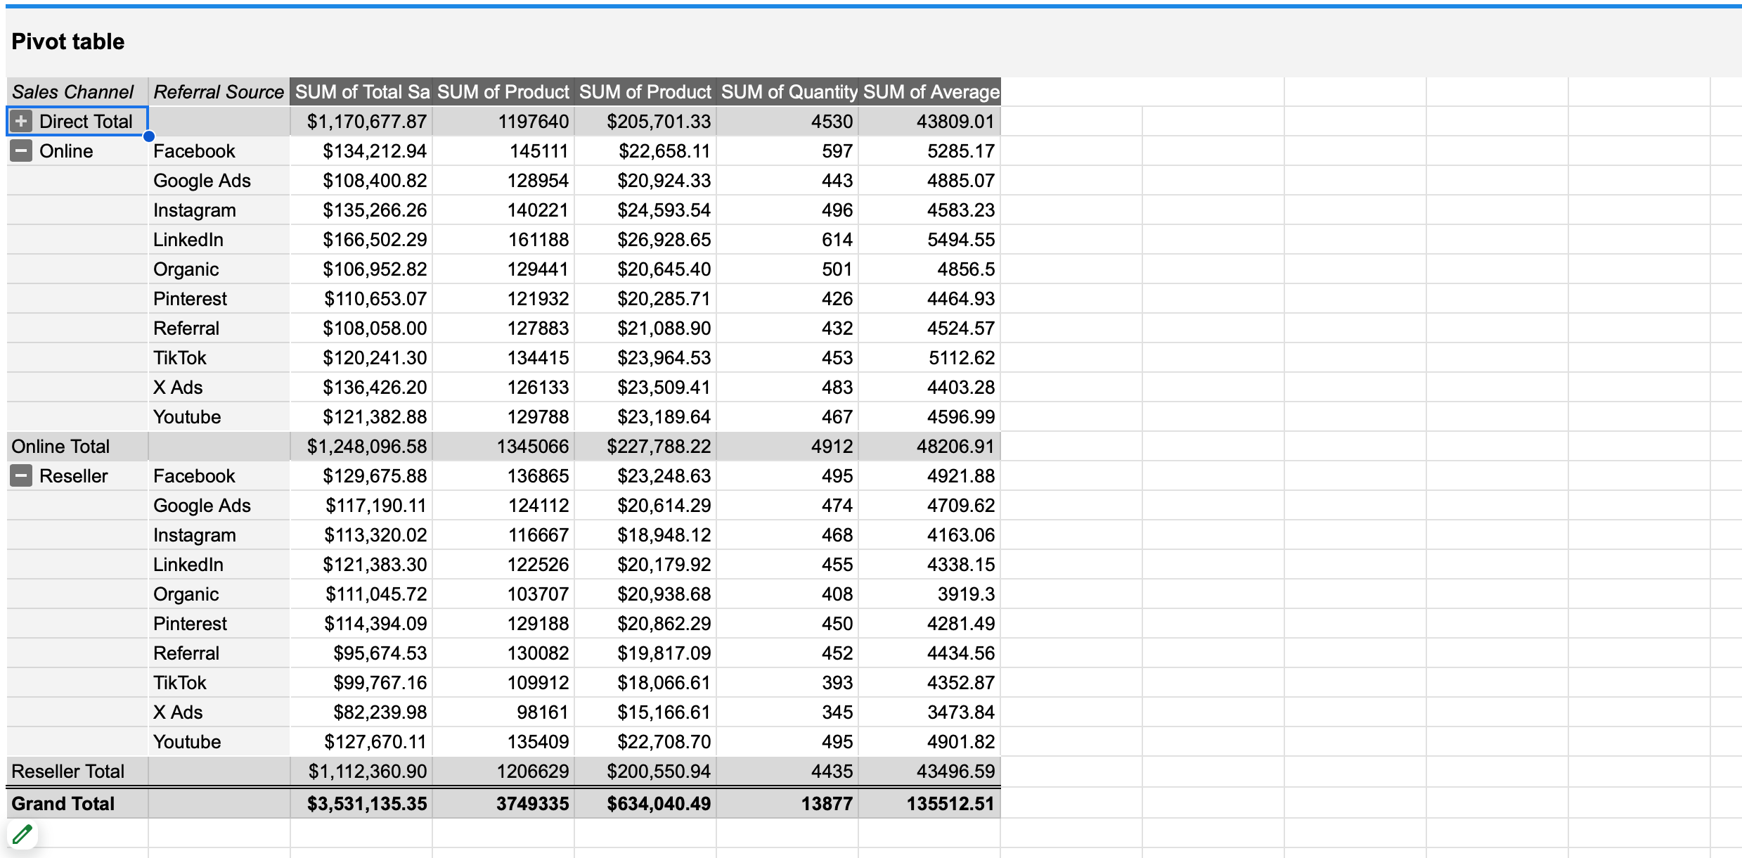1742x858 pixels.
Task: Select Online Pinterest value $110,653.07
Action: pyautogui.click(x=361, y=299)
